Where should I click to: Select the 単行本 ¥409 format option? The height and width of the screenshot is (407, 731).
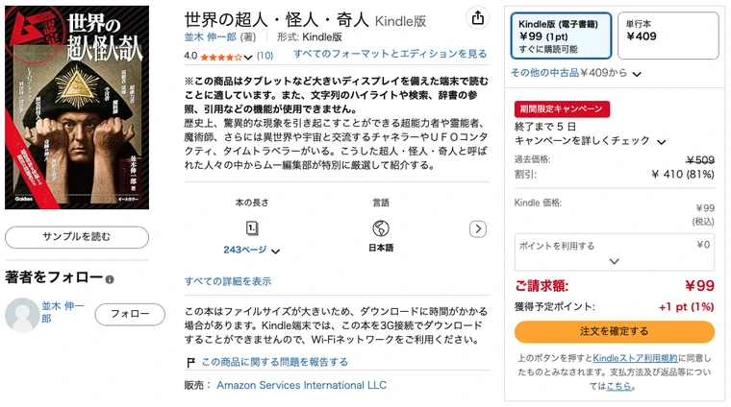coord(668,36)
